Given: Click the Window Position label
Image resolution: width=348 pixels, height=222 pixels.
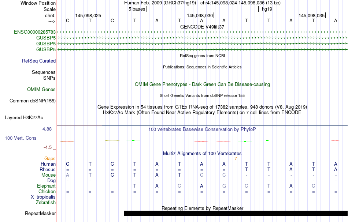Looking at the screenshot, I should pos(38,3).
